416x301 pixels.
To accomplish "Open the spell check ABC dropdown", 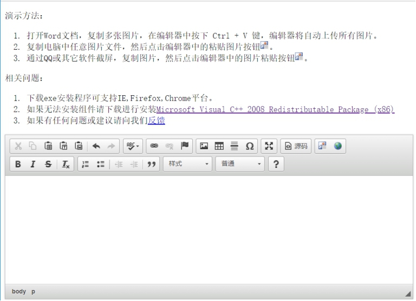I will click(133, 146).
